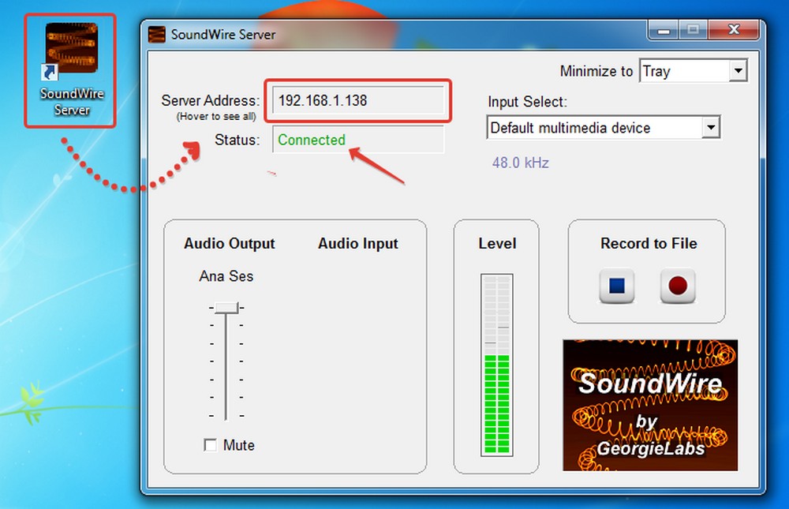This screenshot has width=789, height=509.
Task: Click the Record to File label
Action: click(x=649, y=244)
